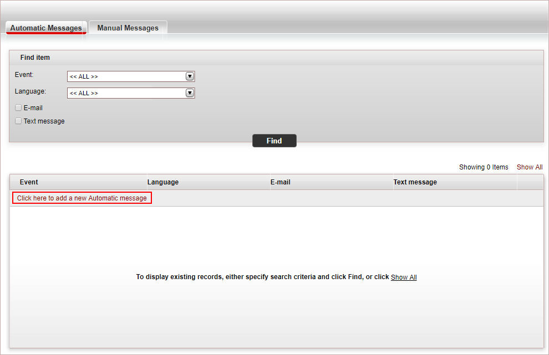Click the Event dropdown arrow icon
The height and width of the screenshot is (355, 549).
(190, 76)
